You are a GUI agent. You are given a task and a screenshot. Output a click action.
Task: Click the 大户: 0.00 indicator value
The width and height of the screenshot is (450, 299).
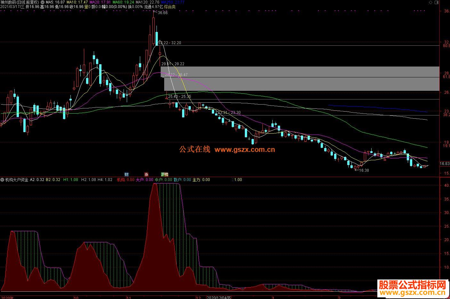(x=145, y=180)
